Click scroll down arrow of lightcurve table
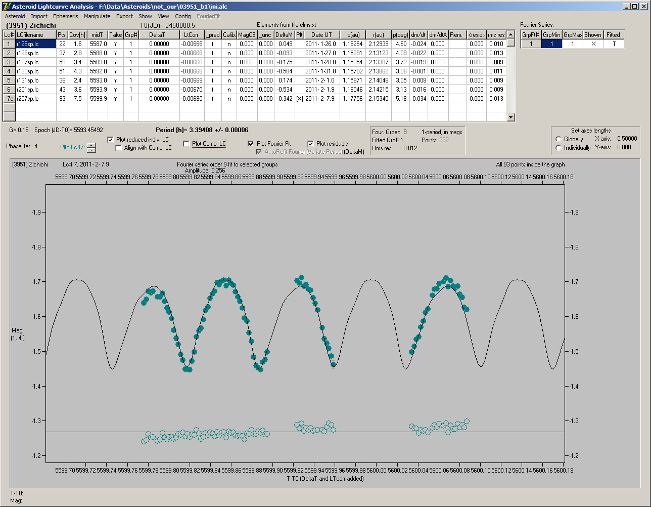This screenshot has height=507, width=651. [x=511, y=117]
